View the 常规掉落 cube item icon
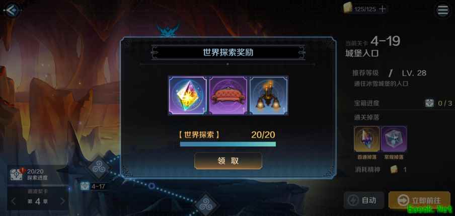 [x=394, y=139]
